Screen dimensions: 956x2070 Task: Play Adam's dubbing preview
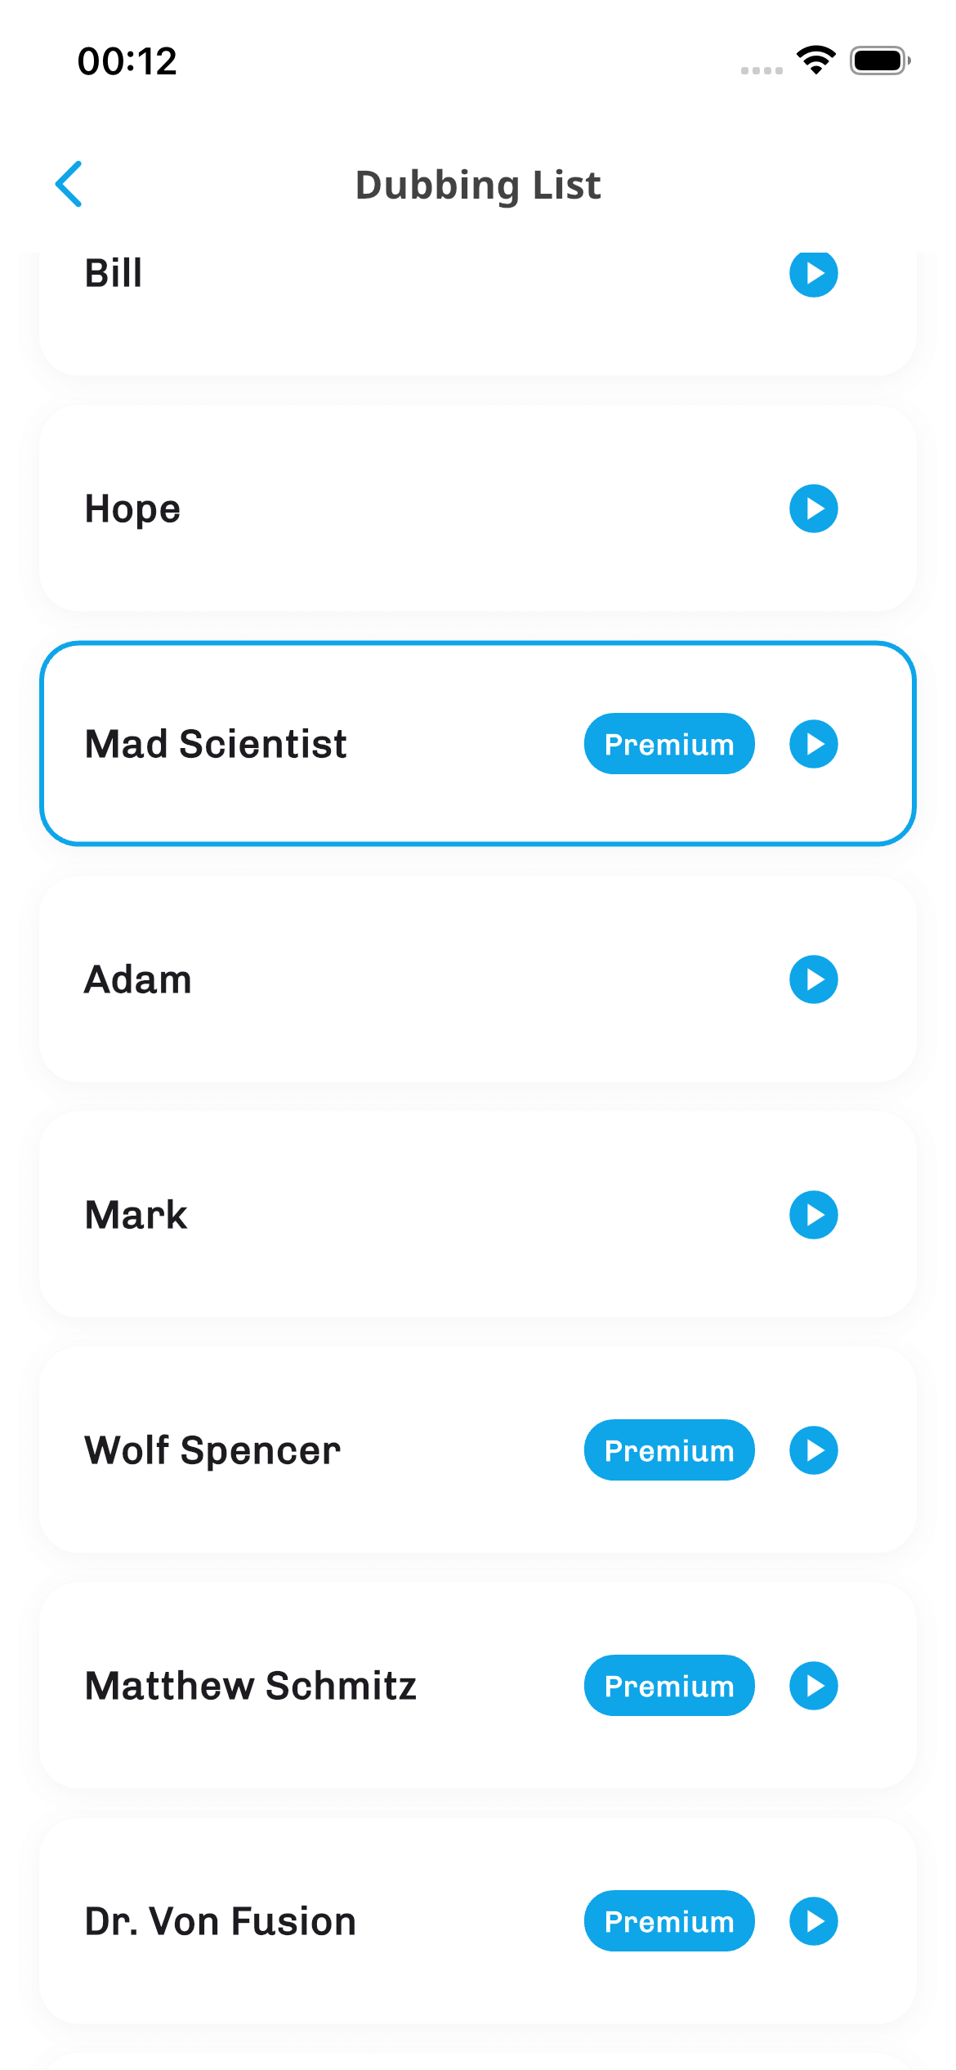pos(813,979)
